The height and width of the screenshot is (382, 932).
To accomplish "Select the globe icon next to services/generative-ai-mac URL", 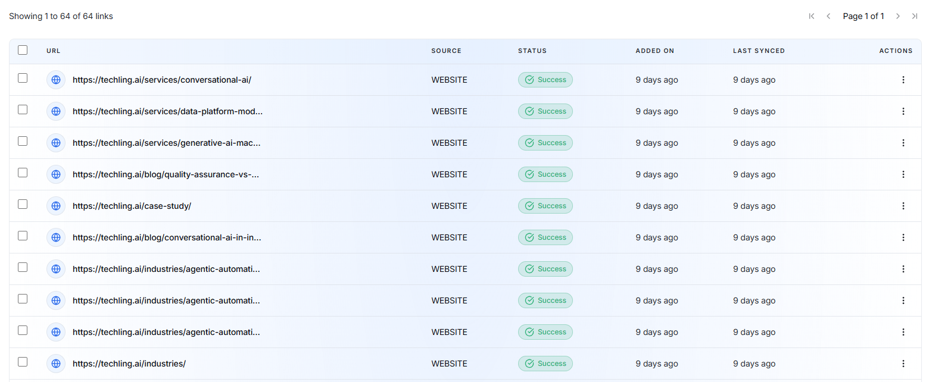I will [x=56, y=143].
